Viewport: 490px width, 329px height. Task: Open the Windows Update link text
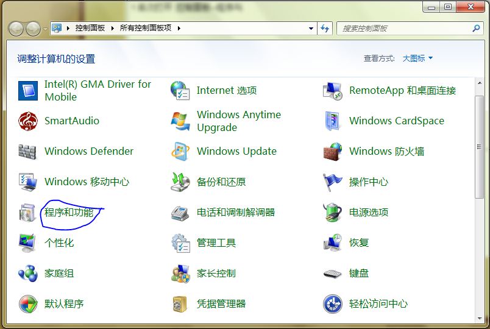point(236,151)
